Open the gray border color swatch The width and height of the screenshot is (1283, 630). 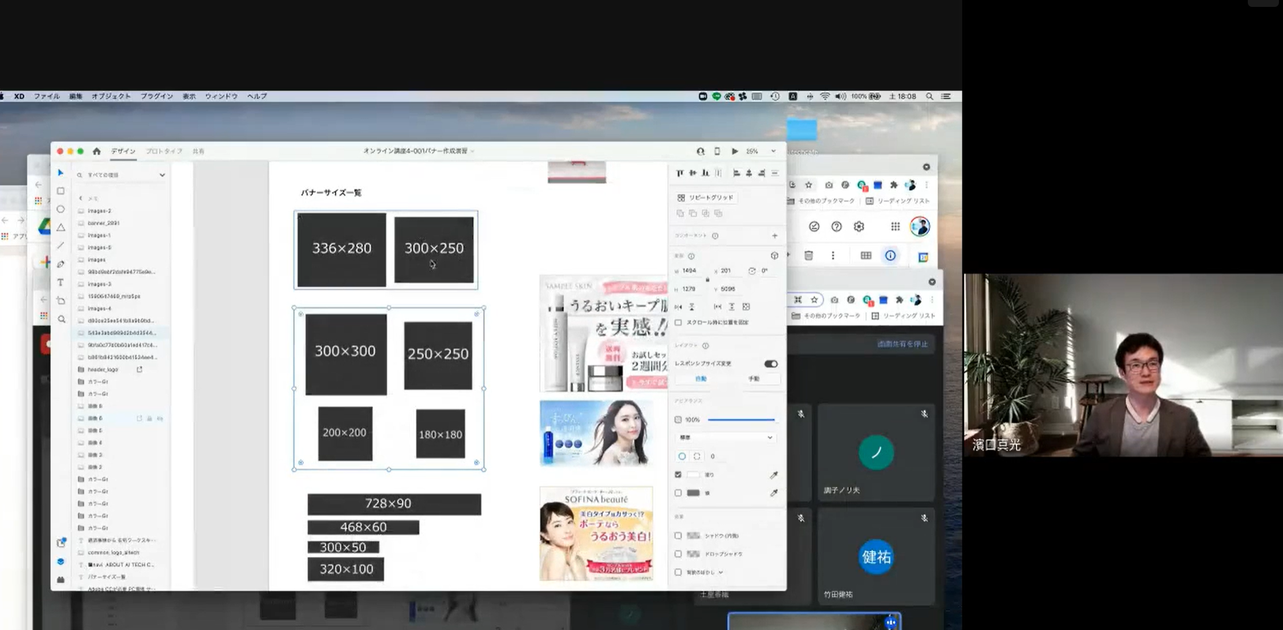point(693,493)
